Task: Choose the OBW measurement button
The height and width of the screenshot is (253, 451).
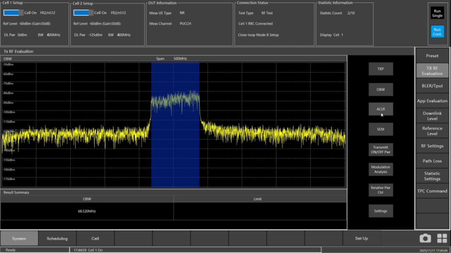Action: pyautogui.click(x=380, y=89)
